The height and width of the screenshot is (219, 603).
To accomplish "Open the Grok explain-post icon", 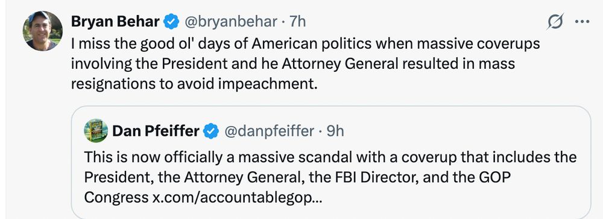I will click(x=555, y=22).
